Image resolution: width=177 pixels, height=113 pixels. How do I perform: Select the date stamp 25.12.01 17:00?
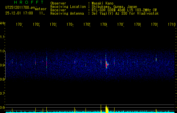point(19,13)
